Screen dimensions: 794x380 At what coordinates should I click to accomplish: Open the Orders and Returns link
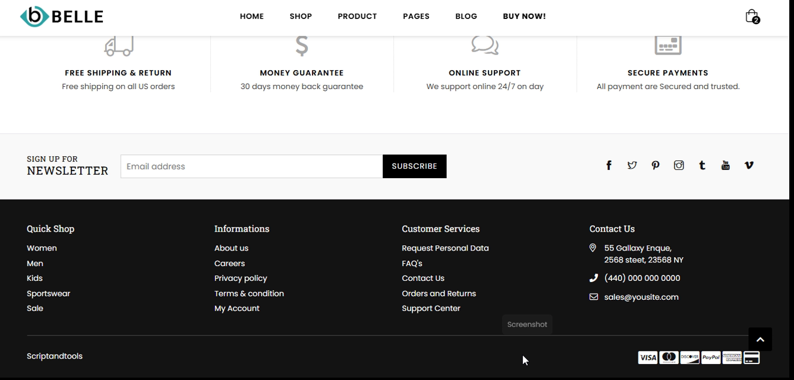pos(439,293)
